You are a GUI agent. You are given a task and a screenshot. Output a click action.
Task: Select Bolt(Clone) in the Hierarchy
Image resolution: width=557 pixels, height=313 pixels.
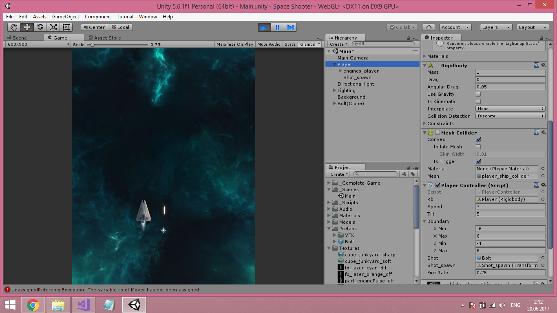[x=351, y=104]
